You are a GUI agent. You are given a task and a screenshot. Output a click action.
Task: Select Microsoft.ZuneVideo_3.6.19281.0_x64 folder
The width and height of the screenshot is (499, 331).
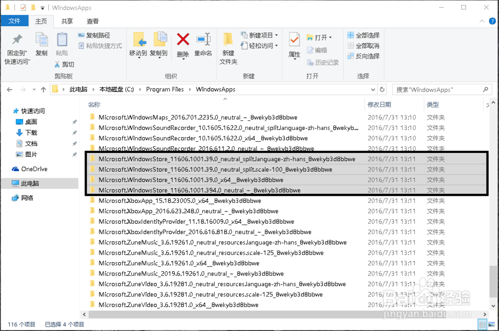click(x=178, y=305)
